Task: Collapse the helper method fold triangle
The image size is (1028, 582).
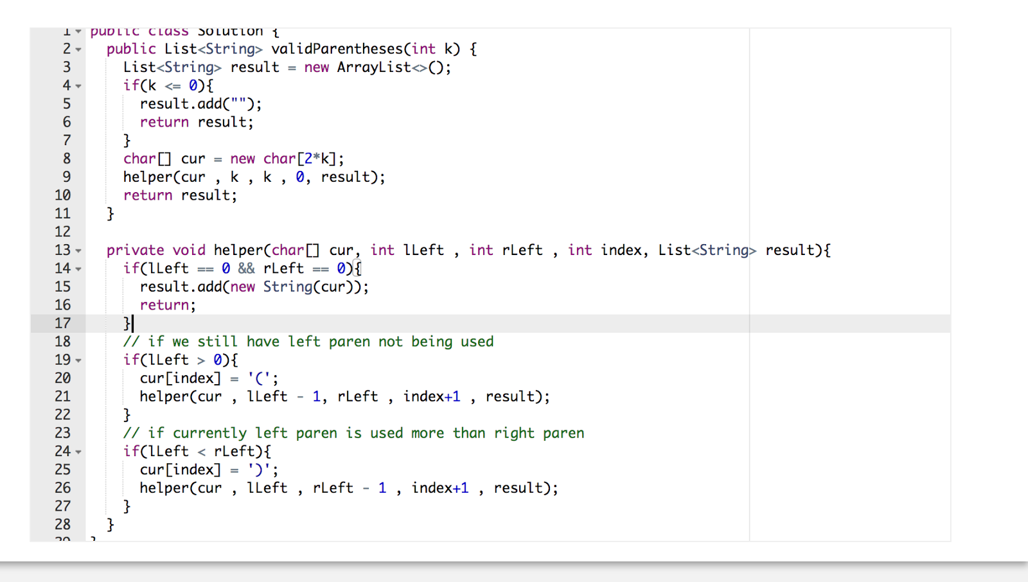Action: (78, 251)
